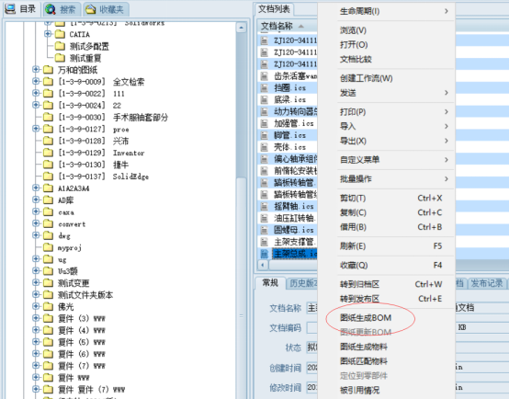Viewport: 509px width, 399px height.
Task: Click file icon of 固螺母.ics
Action: point(265,230)
